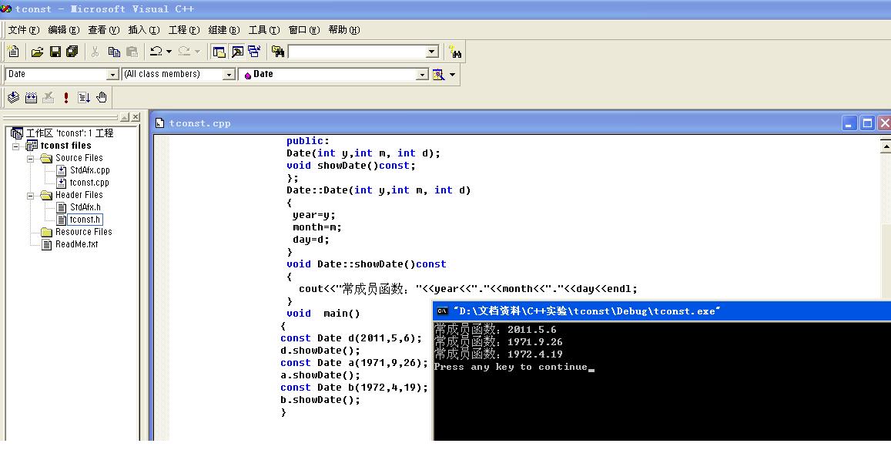
Task: Click the Build icon in build toolbar
Action: tap(32, 98)
